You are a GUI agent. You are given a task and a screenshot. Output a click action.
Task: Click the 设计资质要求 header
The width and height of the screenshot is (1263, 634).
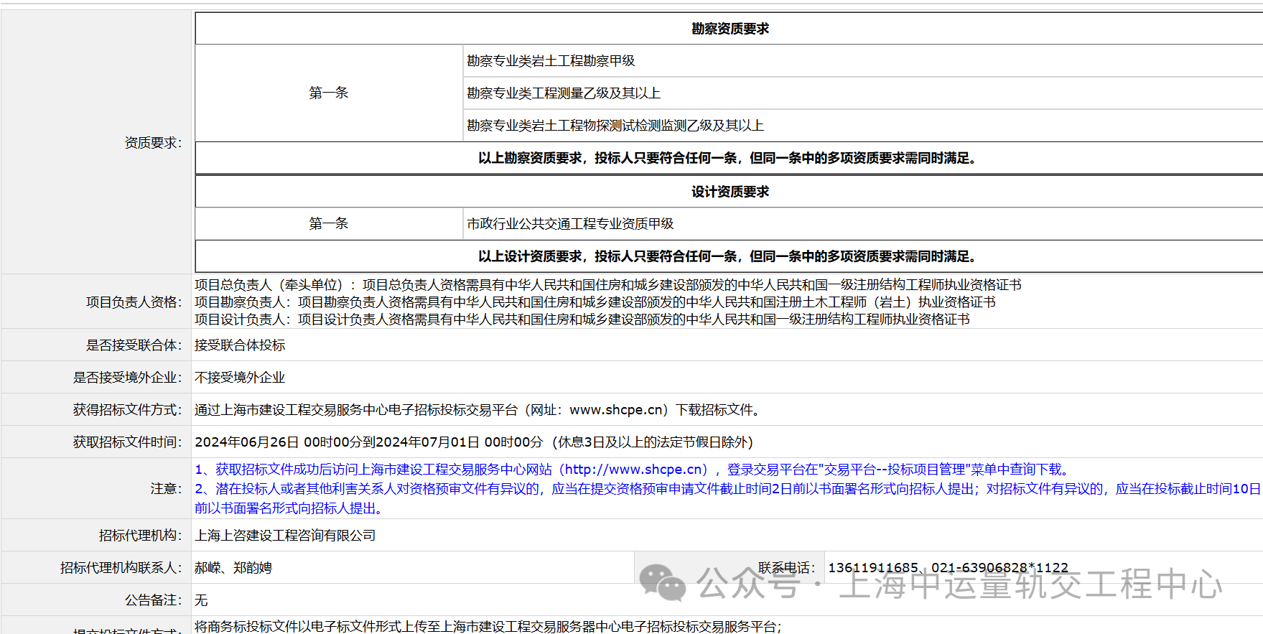(x=730, y=192)
